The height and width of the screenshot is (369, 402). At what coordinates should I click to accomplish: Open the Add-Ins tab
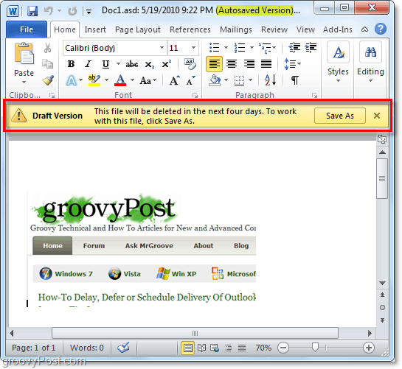click(x=337, y=29)
